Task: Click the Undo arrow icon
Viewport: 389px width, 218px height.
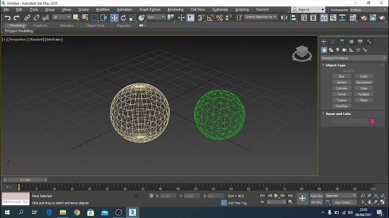Action: click(x=8, y=18)
